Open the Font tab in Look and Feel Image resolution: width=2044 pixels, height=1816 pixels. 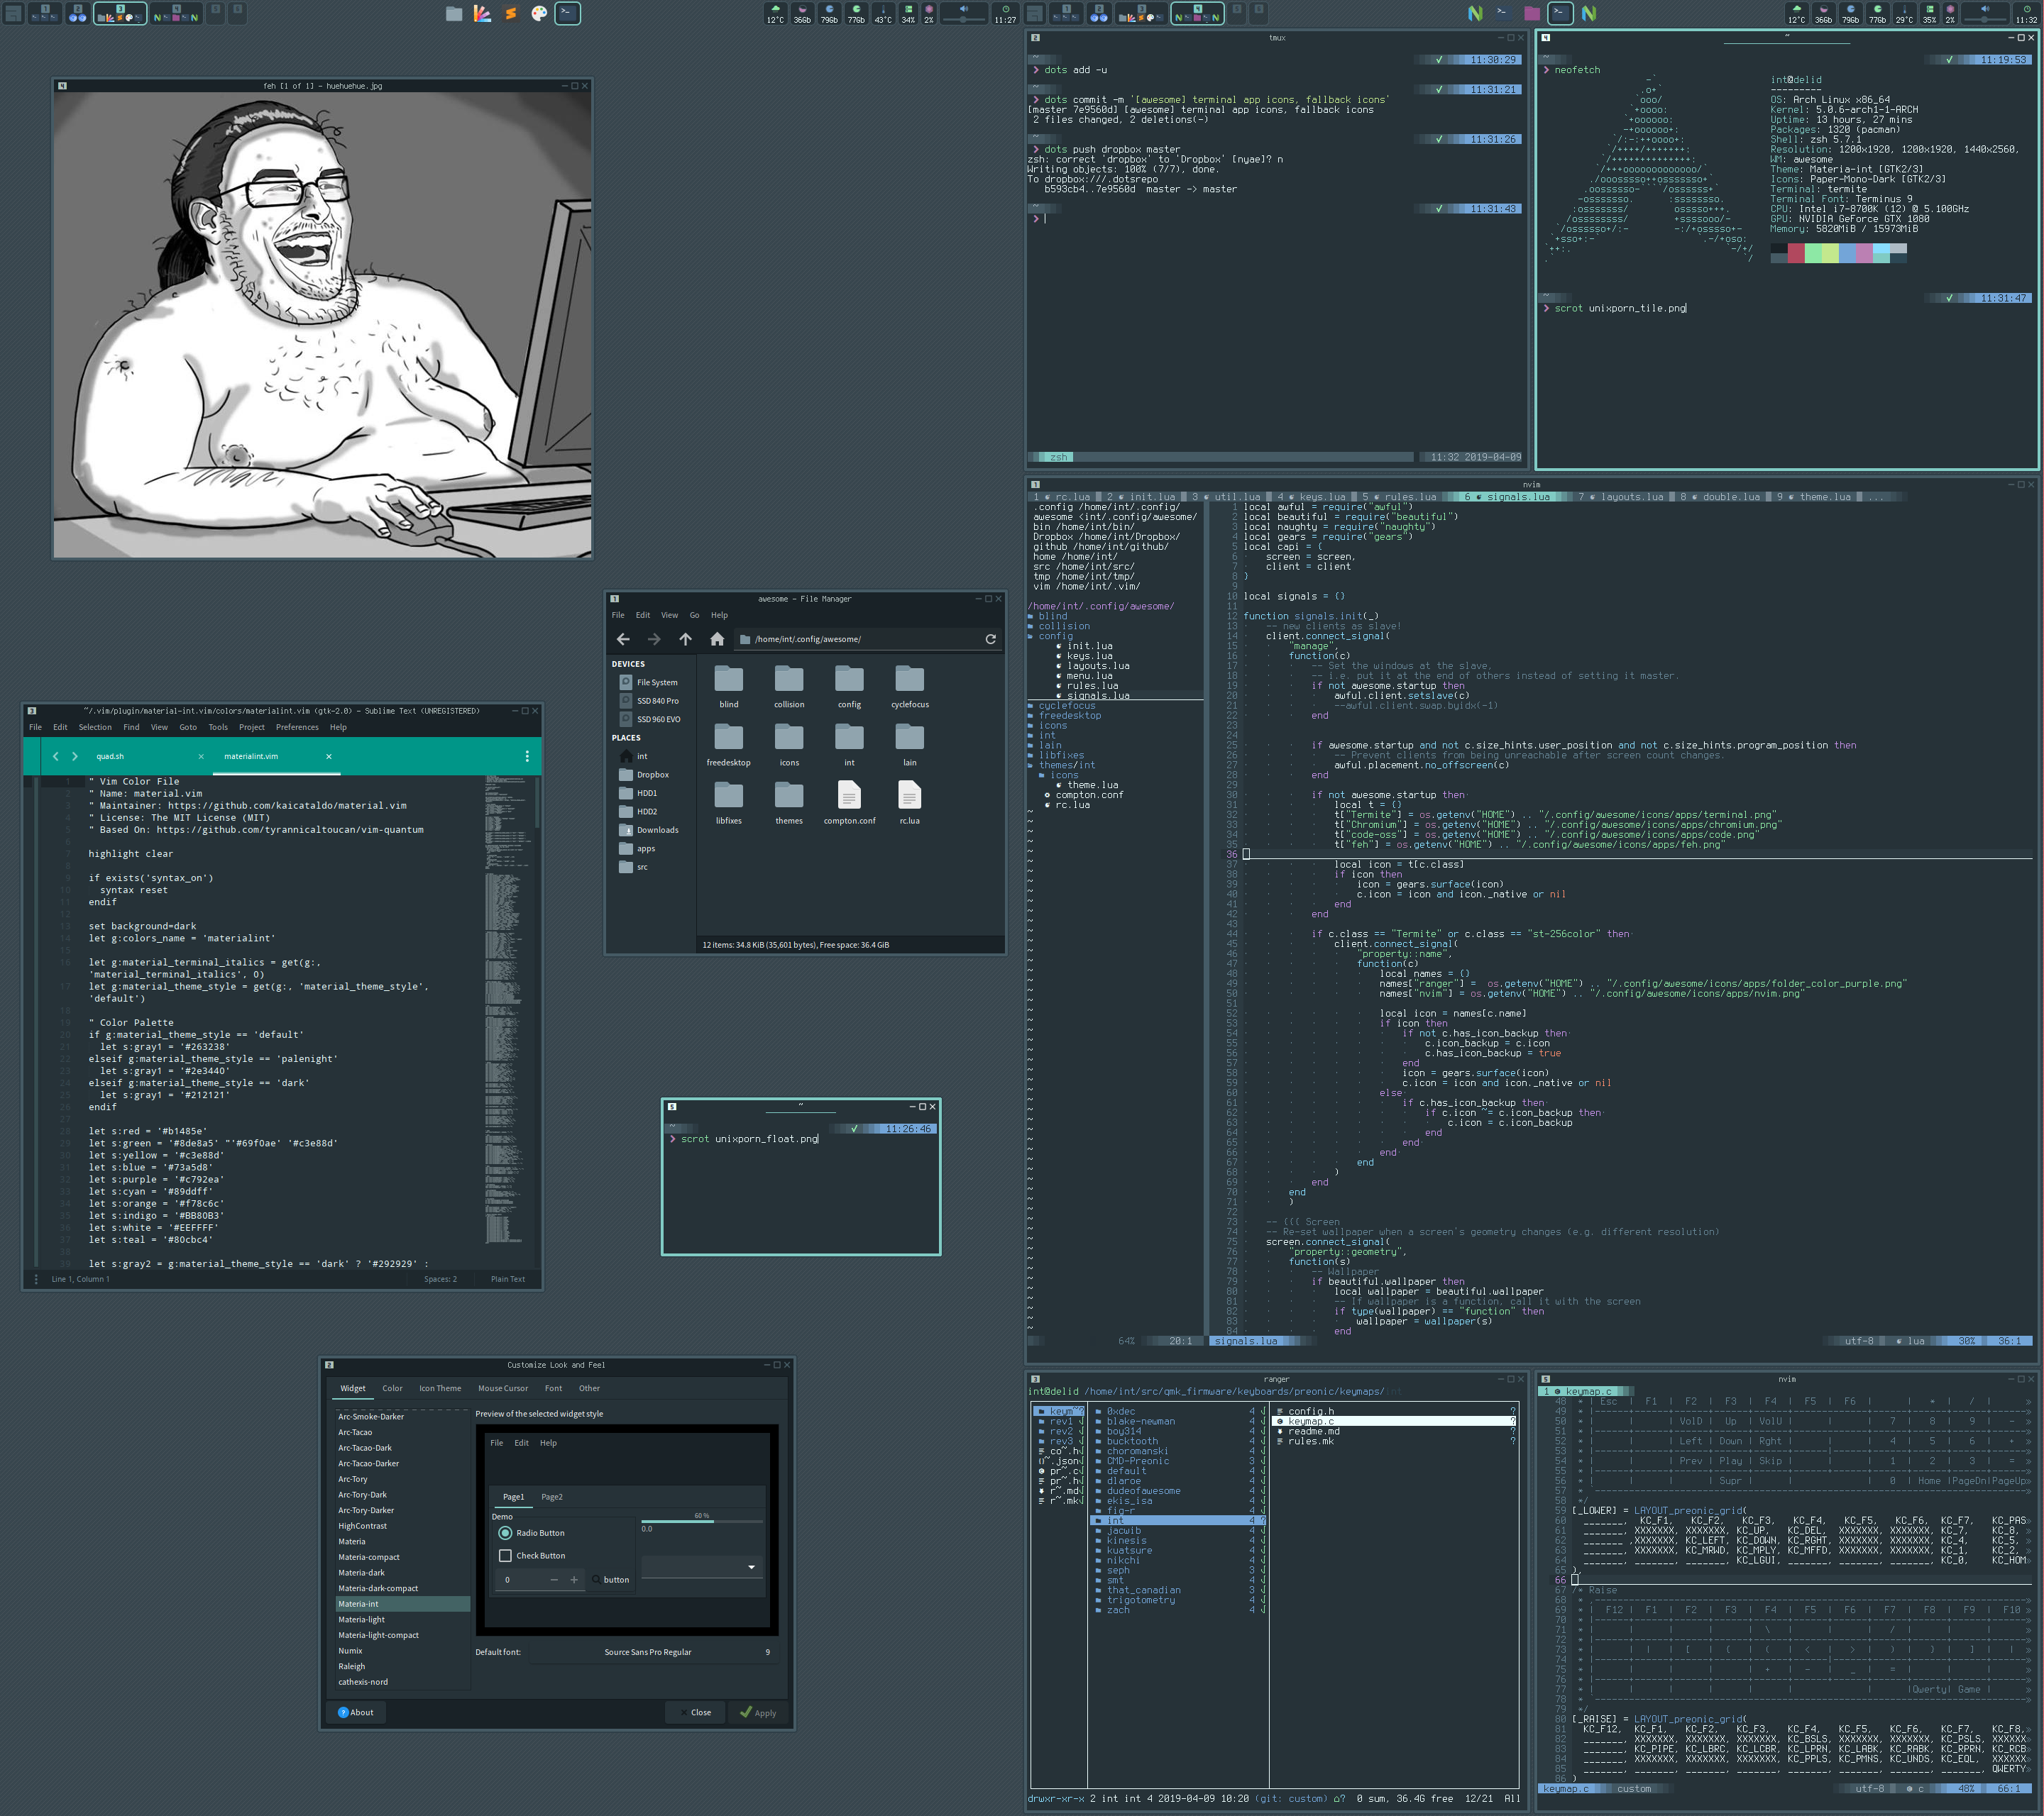(553, 1388)
